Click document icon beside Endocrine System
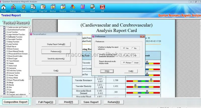Viewport: 201px width, 108px height. coord(4,71)
